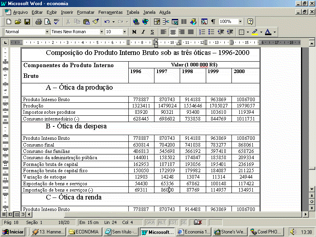Cut selection with the scissors icon
Viewport: 316px width, 237px height.
tap(68, 22)
